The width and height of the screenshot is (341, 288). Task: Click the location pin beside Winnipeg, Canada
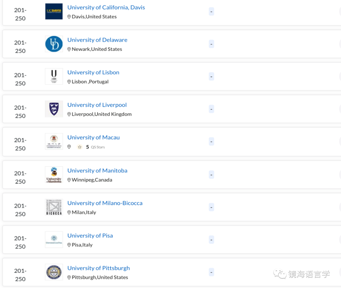pos(69,180)
